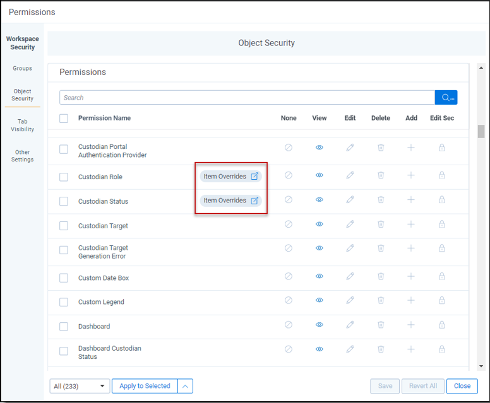
Task: Click the Save button
Action: point(385,386)
